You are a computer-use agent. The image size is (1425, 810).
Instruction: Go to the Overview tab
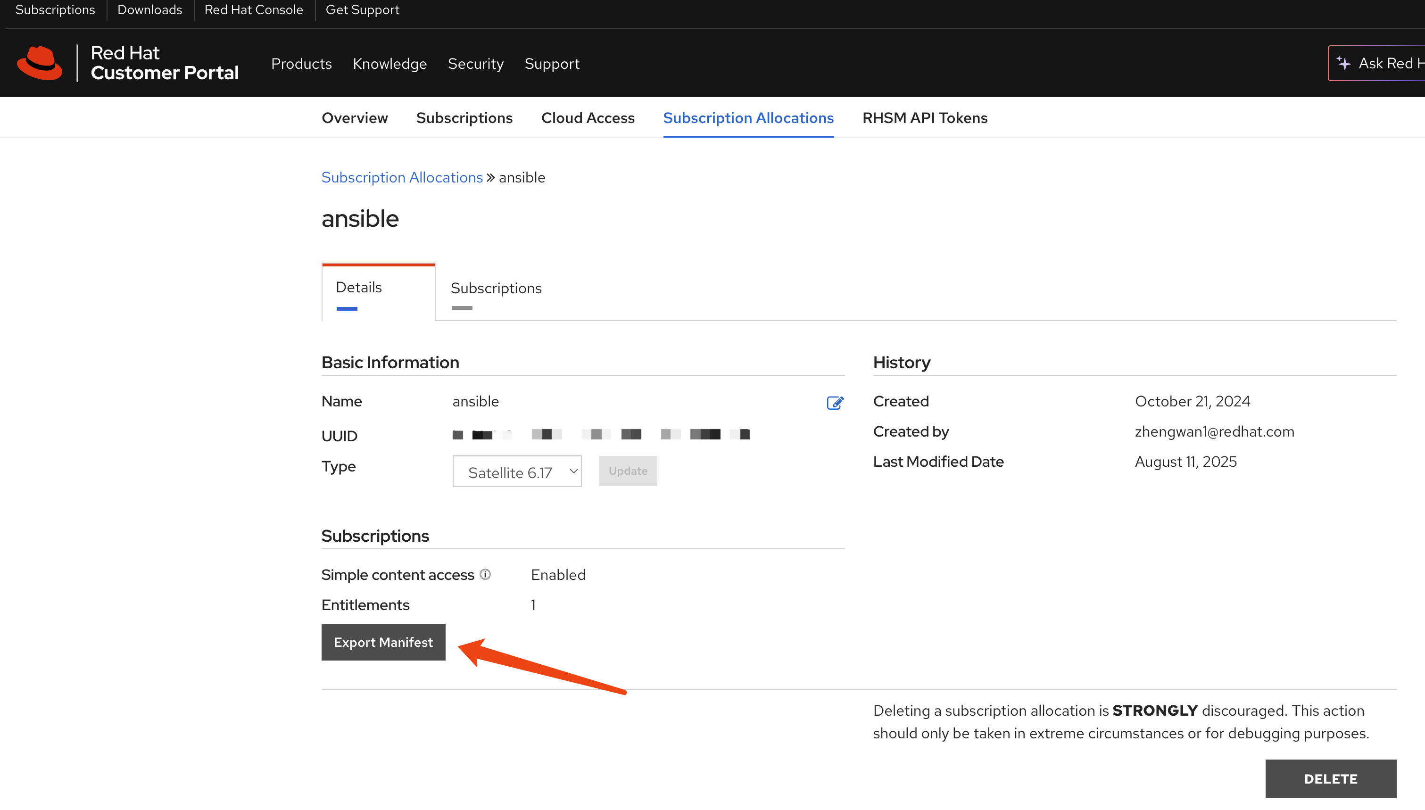(x=354, y=118)
